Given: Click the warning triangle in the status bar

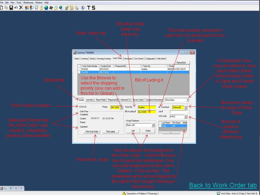Looking at the screenshot, I should point(124,193).
